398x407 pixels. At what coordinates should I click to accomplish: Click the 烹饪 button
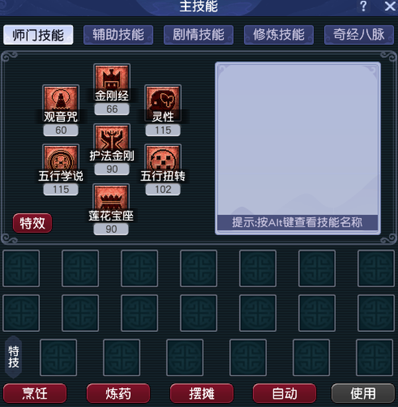click(34, 393)
